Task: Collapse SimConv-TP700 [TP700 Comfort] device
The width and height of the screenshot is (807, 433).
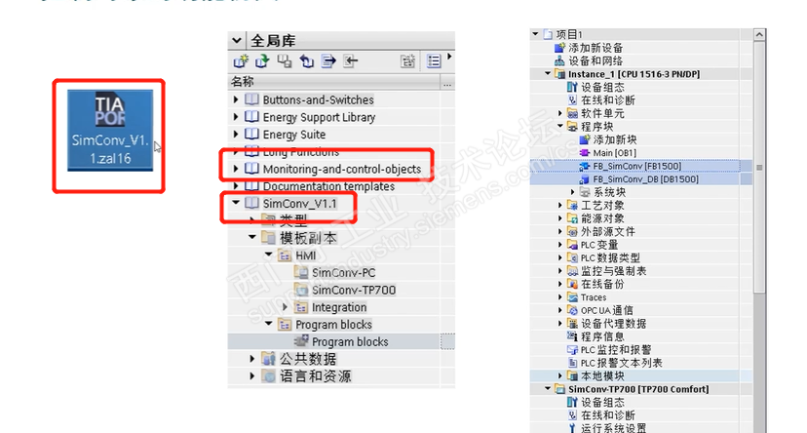Action: [548, 389]
